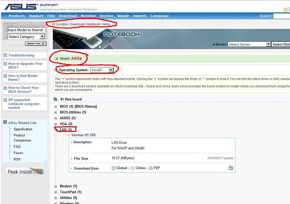Expand the AUDIO (1) folder
Screen dimensions: 290x204
tap(56, 118)
